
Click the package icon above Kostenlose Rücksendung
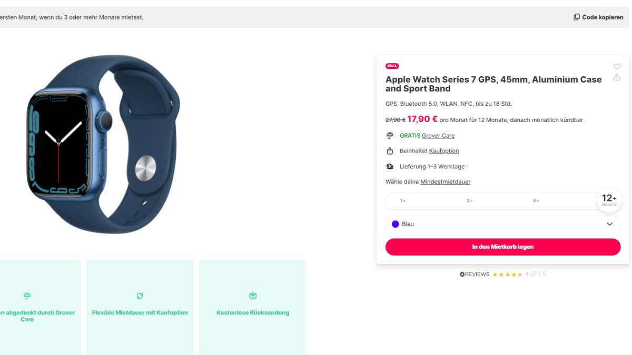253,296
